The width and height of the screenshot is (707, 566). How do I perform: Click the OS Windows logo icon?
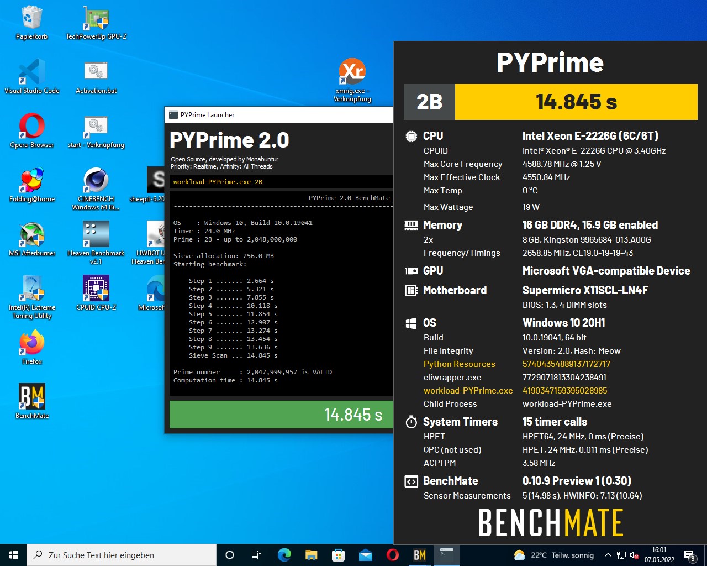point(411,323)
